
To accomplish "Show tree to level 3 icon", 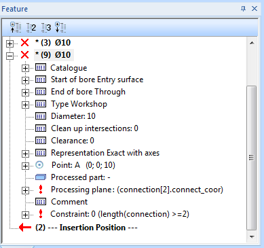I will [x=46, y=28].
